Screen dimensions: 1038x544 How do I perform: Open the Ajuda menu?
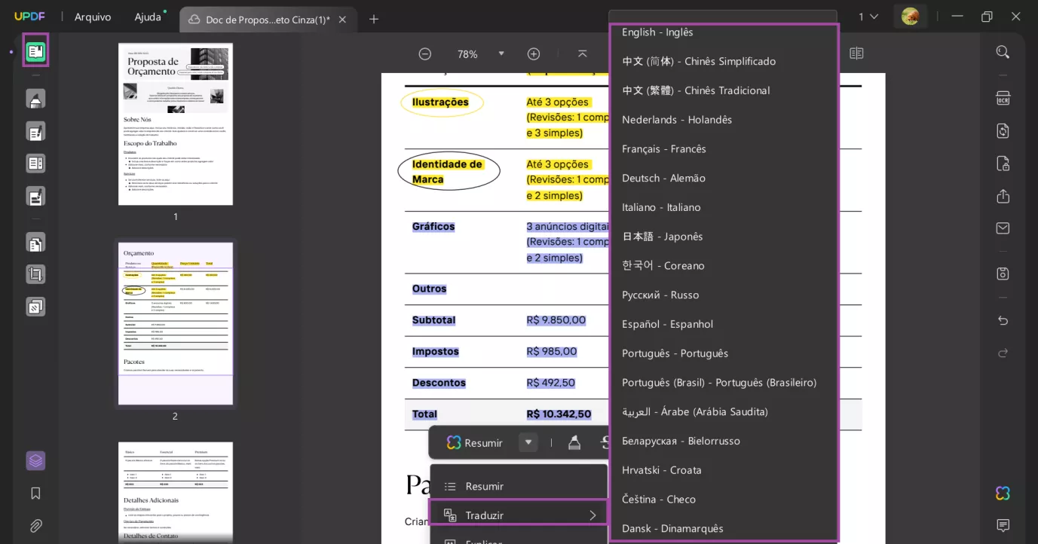tap(148, 17)
